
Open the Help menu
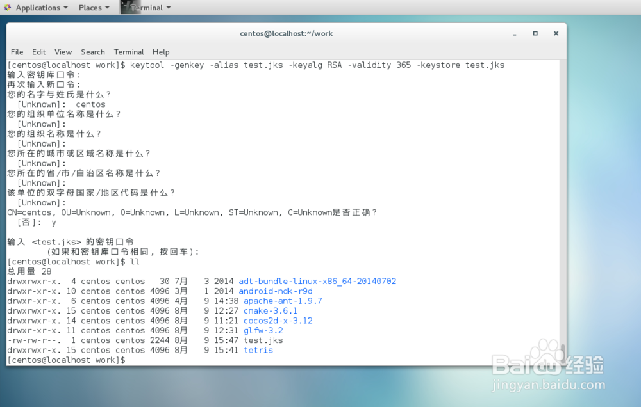(161, 52)
